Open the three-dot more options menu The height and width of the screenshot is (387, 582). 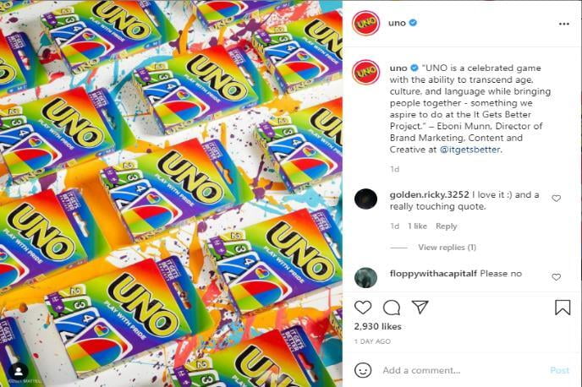click(x=563, y=24)
